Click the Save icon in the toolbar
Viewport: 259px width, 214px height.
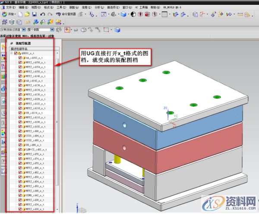(35, 15)
